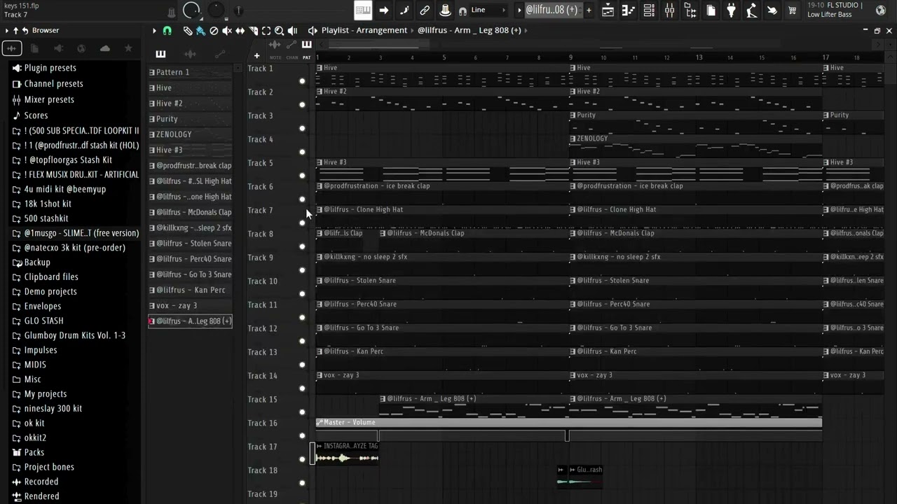Screen dimensions: 897x504
Task: Open the playlist options arrow menu
Action: click(154, 31)
